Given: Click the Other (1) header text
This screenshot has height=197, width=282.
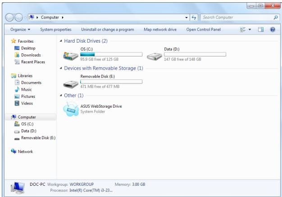Looking at the screenshot, I should tap(74, 96).
